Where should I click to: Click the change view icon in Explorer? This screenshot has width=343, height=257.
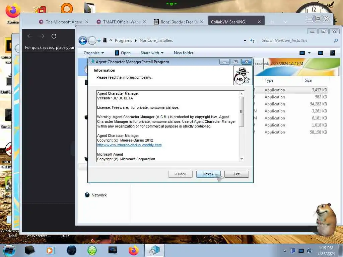[302, 53]
